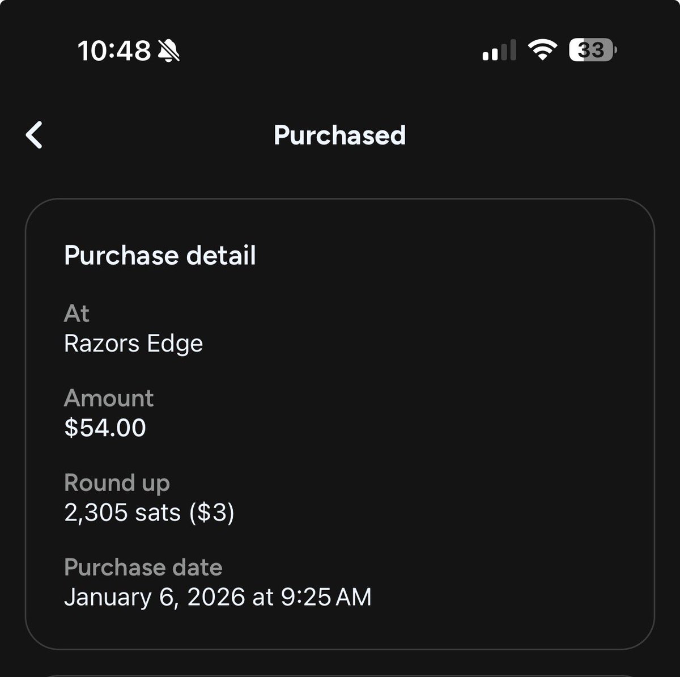680x677 pixels.
Task: Tap the Wi-Fi status icon
Action: (542, 50)
